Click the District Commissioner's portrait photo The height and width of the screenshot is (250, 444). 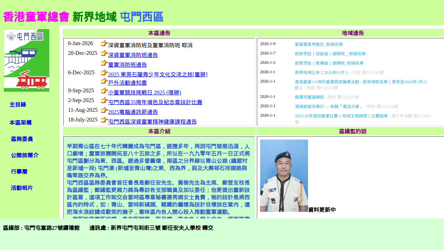tap(284, 176)
